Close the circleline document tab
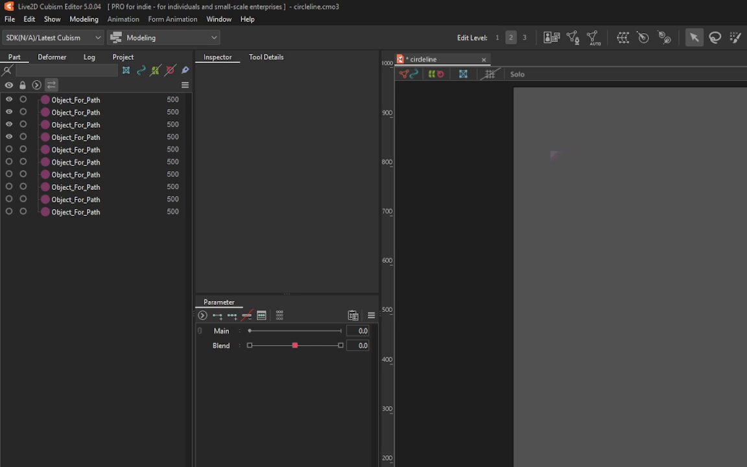 [484, 60]
